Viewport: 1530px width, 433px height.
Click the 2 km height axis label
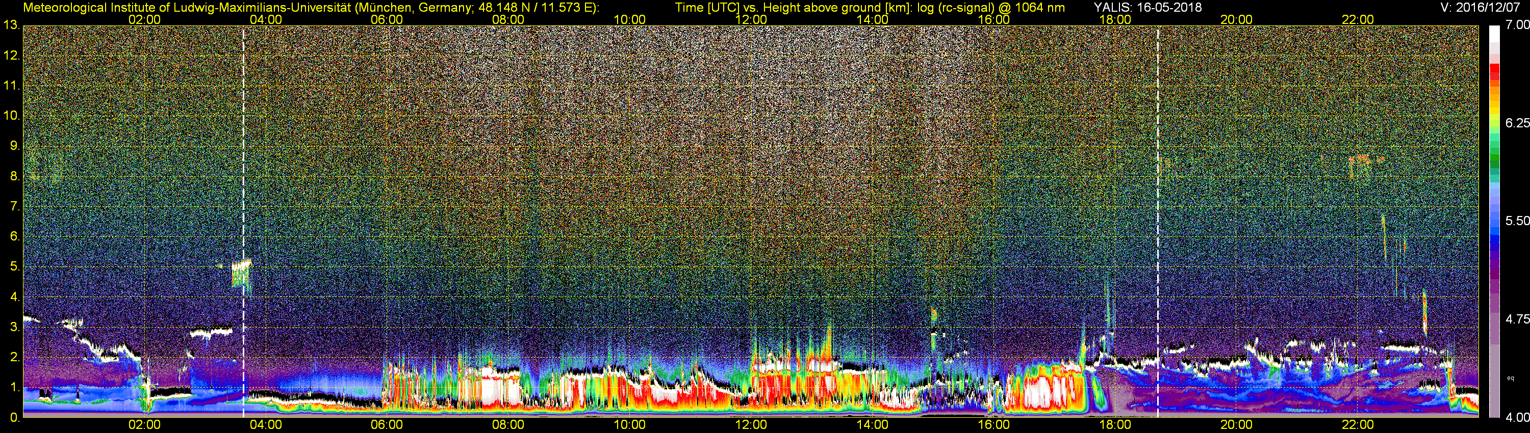[x=14, y=357]
